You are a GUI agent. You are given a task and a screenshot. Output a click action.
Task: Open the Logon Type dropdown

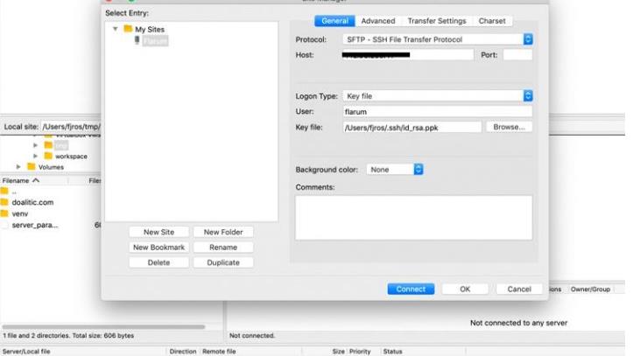pyautogui.click(x=527, y=96)
